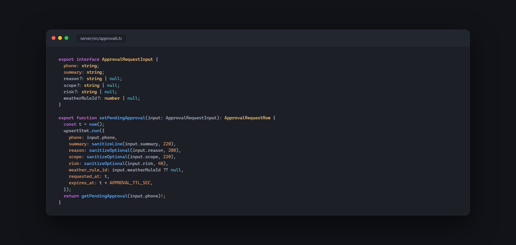Click the number 40 in risk line
Image resolution: width=516 pixels, height=245 pixels.
[x=161, y=163]
